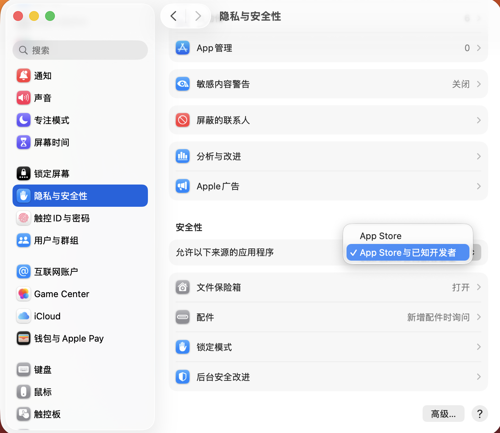Screen dimensions: 500x433
Task: Click the 互联网账户 at-sign icon
Action: (24, 272)
